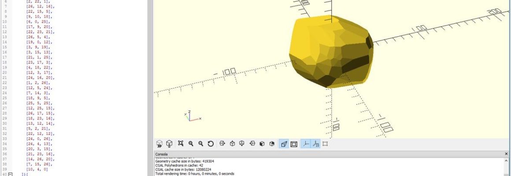Click code line 11 '[17, 9, 20],'
The image size is (511, 176).
click(x=39, y=27)
